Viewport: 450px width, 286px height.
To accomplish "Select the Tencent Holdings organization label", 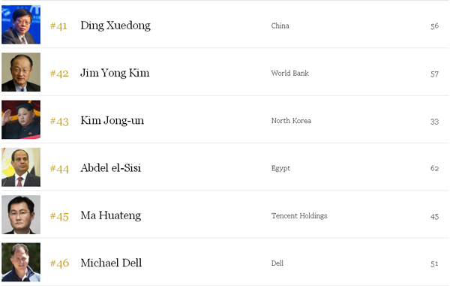I will click(299, 216).
